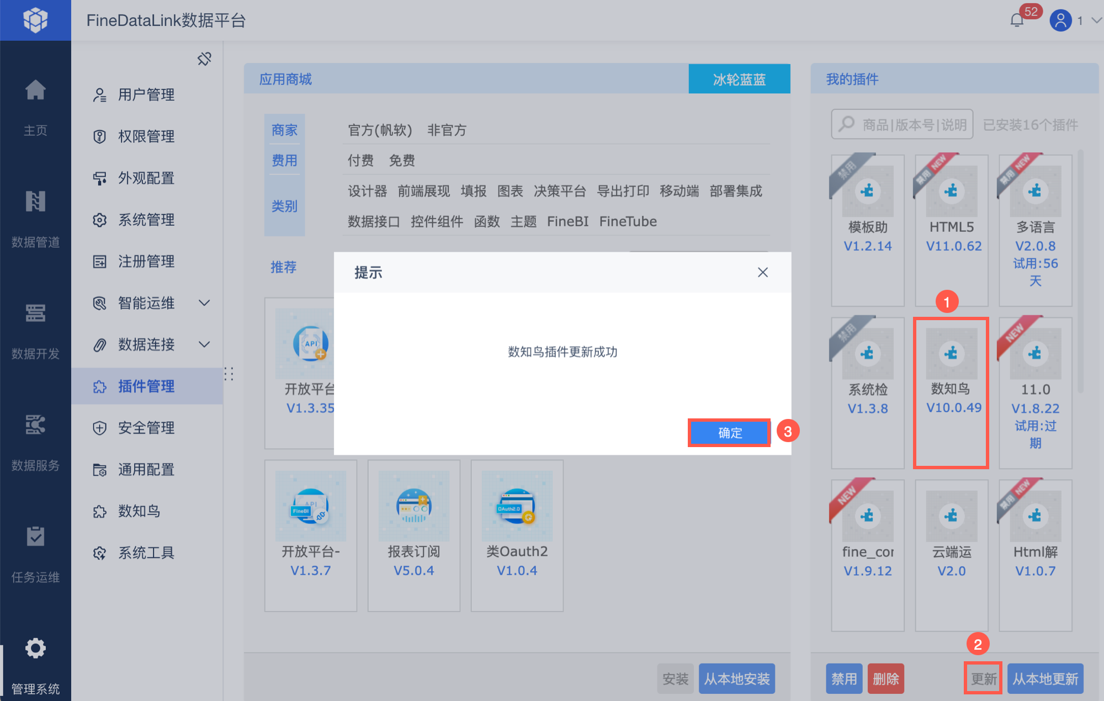Switch to the 冰轮蓝蓝 tab
This screenshot has width=1104, height=701.
pyautogui.click(x=739, y=79)
